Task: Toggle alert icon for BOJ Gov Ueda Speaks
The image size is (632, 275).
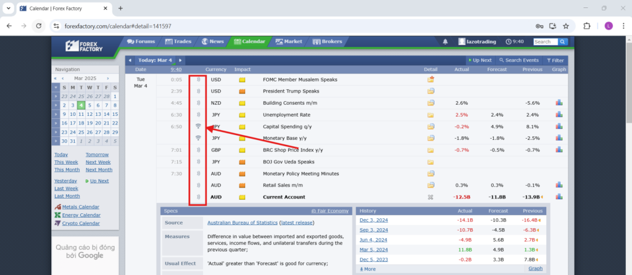Action: (x=198, y=162)
